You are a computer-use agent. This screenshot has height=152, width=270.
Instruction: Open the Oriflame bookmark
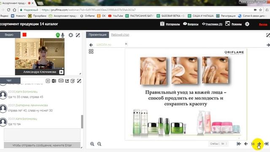87,16
